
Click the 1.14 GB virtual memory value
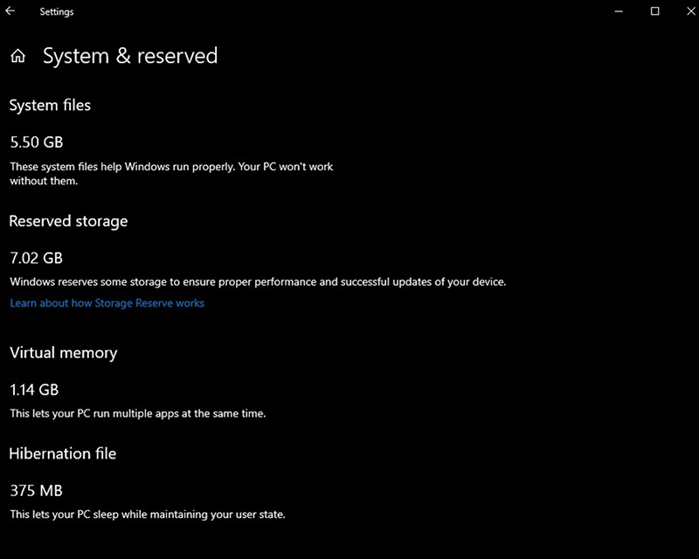pyautogui.click(x=34, y=390)
